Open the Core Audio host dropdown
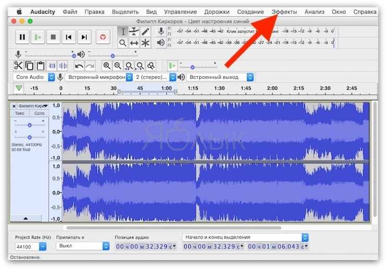This screenshot has height=269, width=386. click(34, 77)
